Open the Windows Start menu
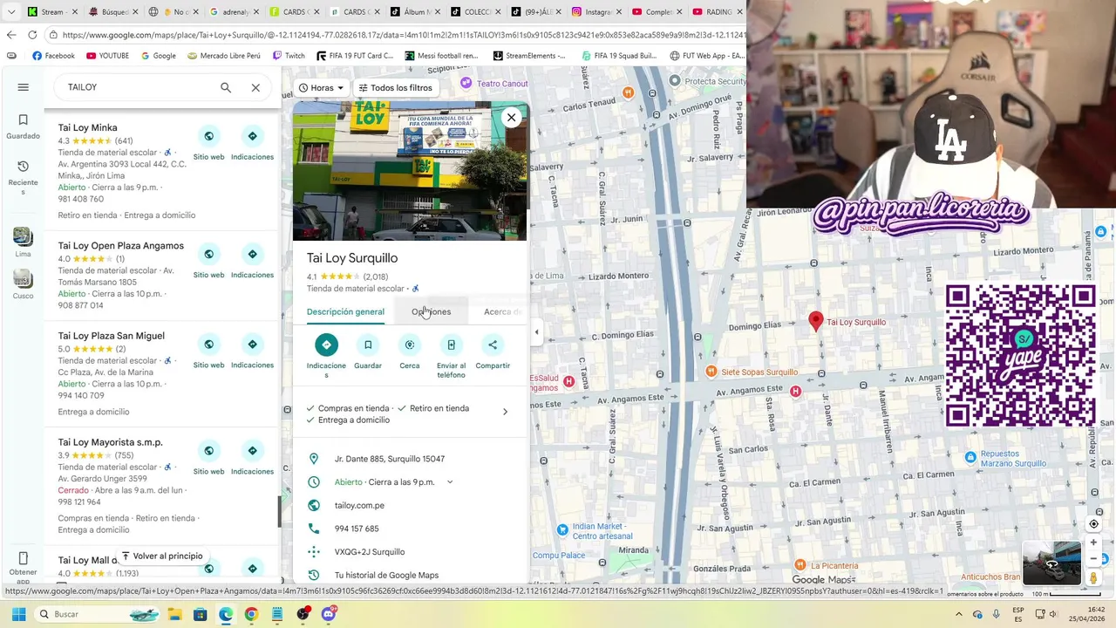 click(x=18, y=614)
